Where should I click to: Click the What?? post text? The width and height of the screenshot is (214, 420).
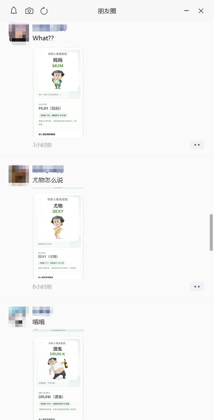click(43, 38)
